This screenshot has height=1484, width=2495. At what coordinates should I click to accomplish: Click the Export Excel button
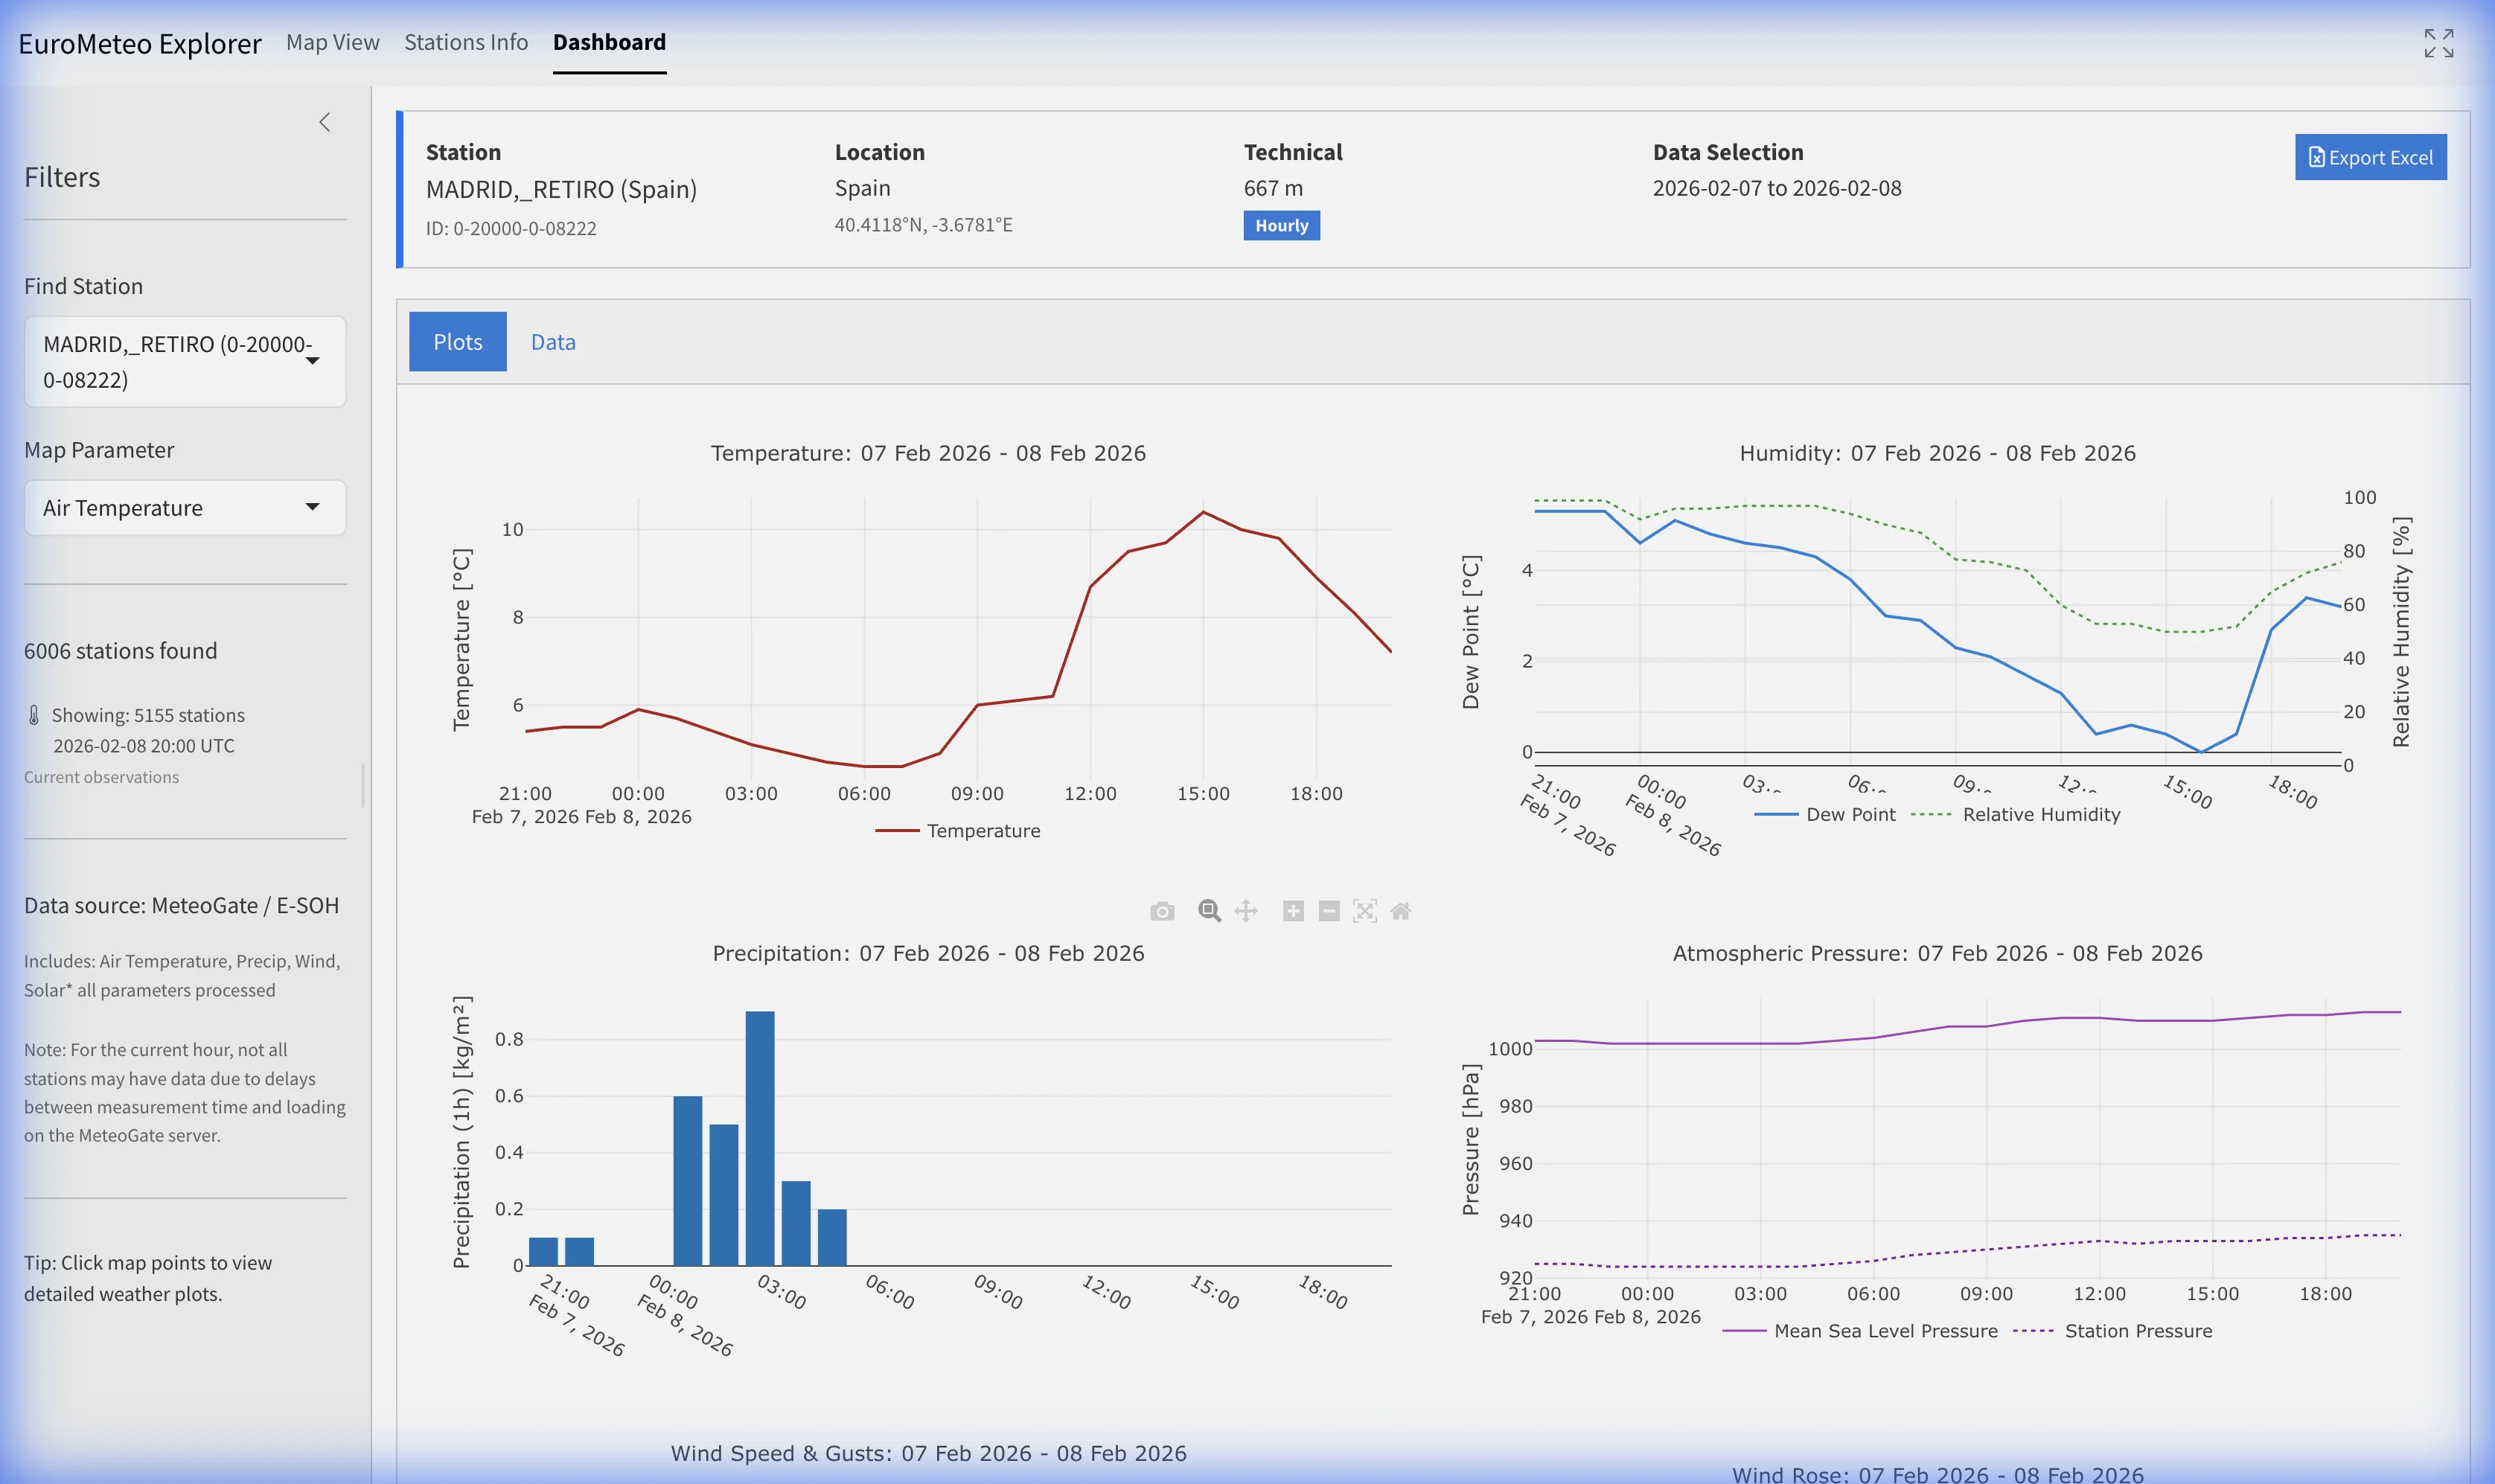[x=2369, y=157]
